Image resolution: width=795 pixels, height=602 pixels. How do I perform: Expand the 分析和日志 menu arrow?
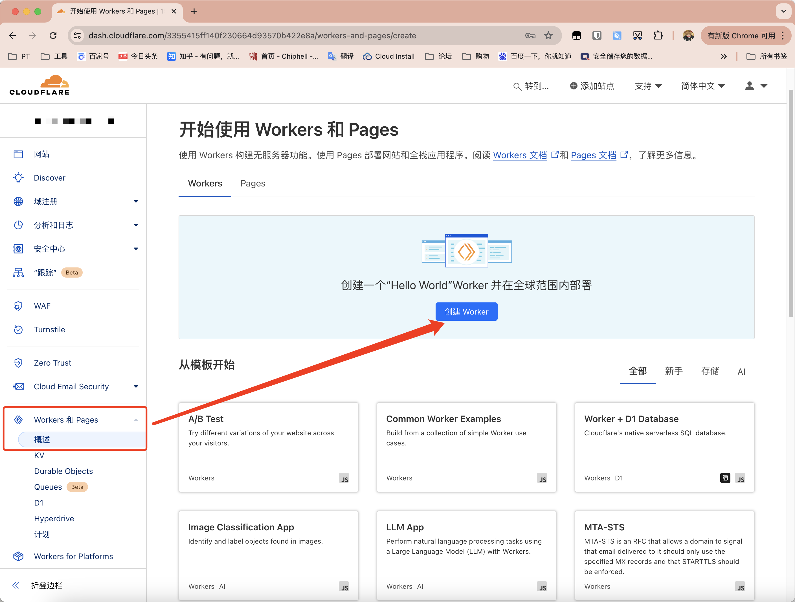[136, 225]
